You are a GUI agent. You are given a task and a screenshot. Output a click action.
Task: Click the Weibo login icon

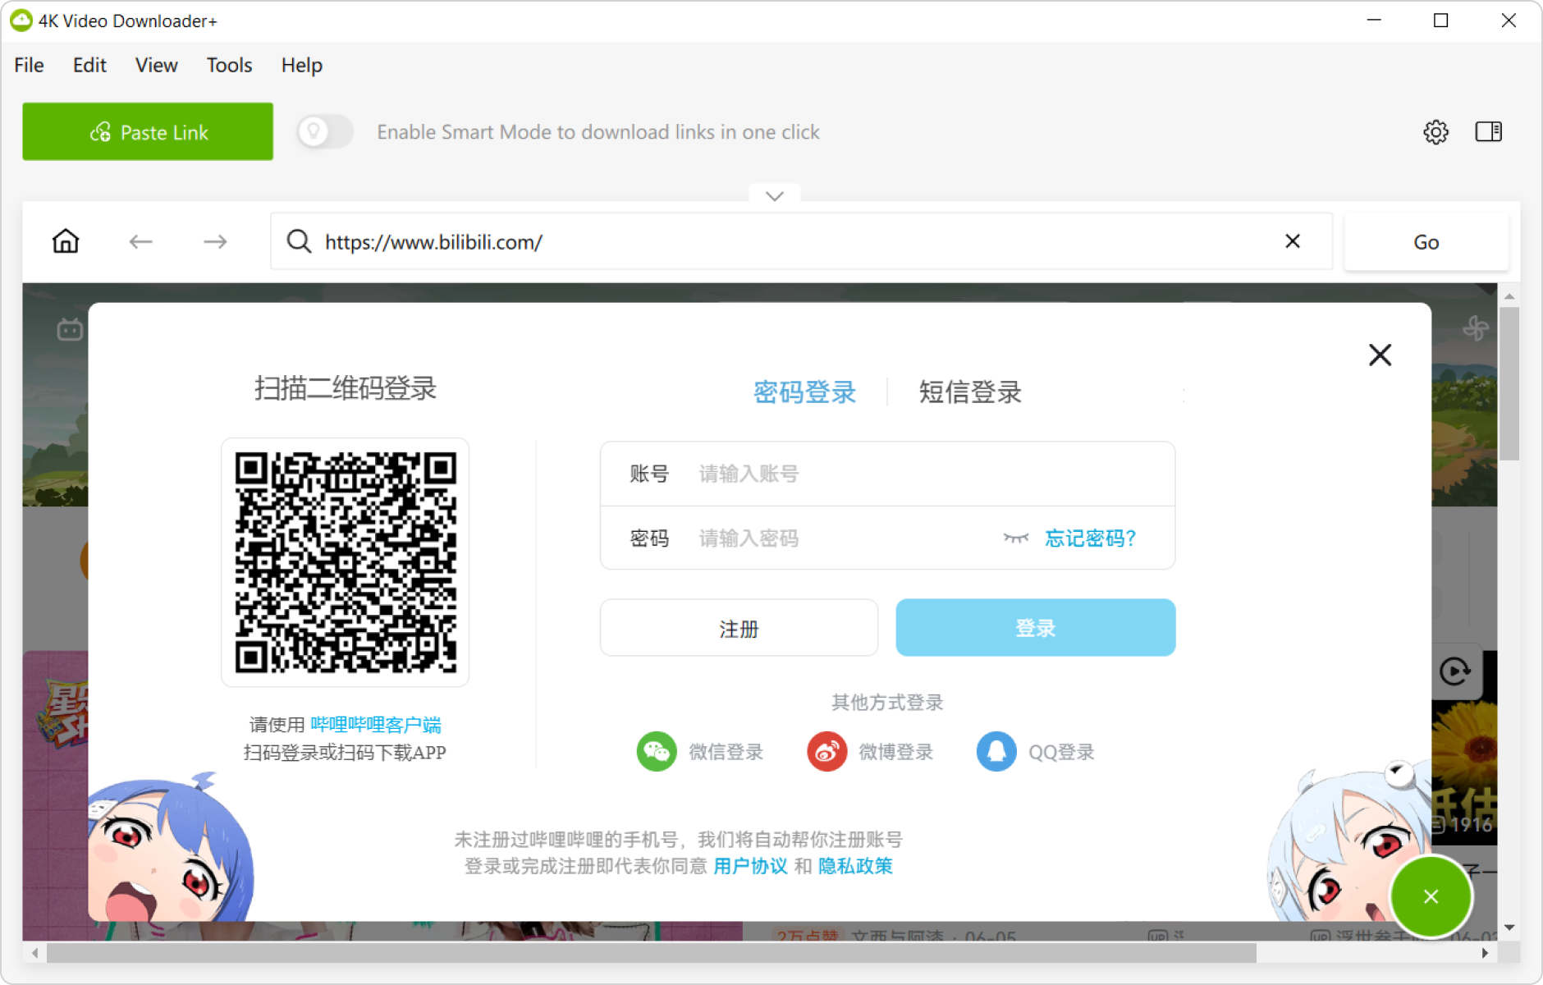827,751
